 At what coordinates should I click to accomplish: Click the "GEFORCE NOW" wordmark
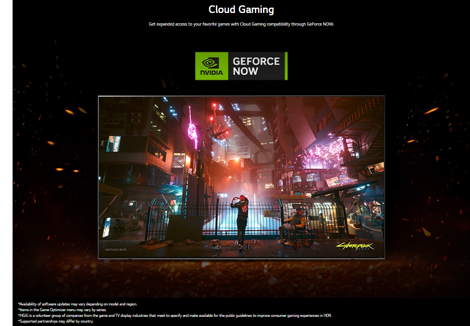click(256, 66)
